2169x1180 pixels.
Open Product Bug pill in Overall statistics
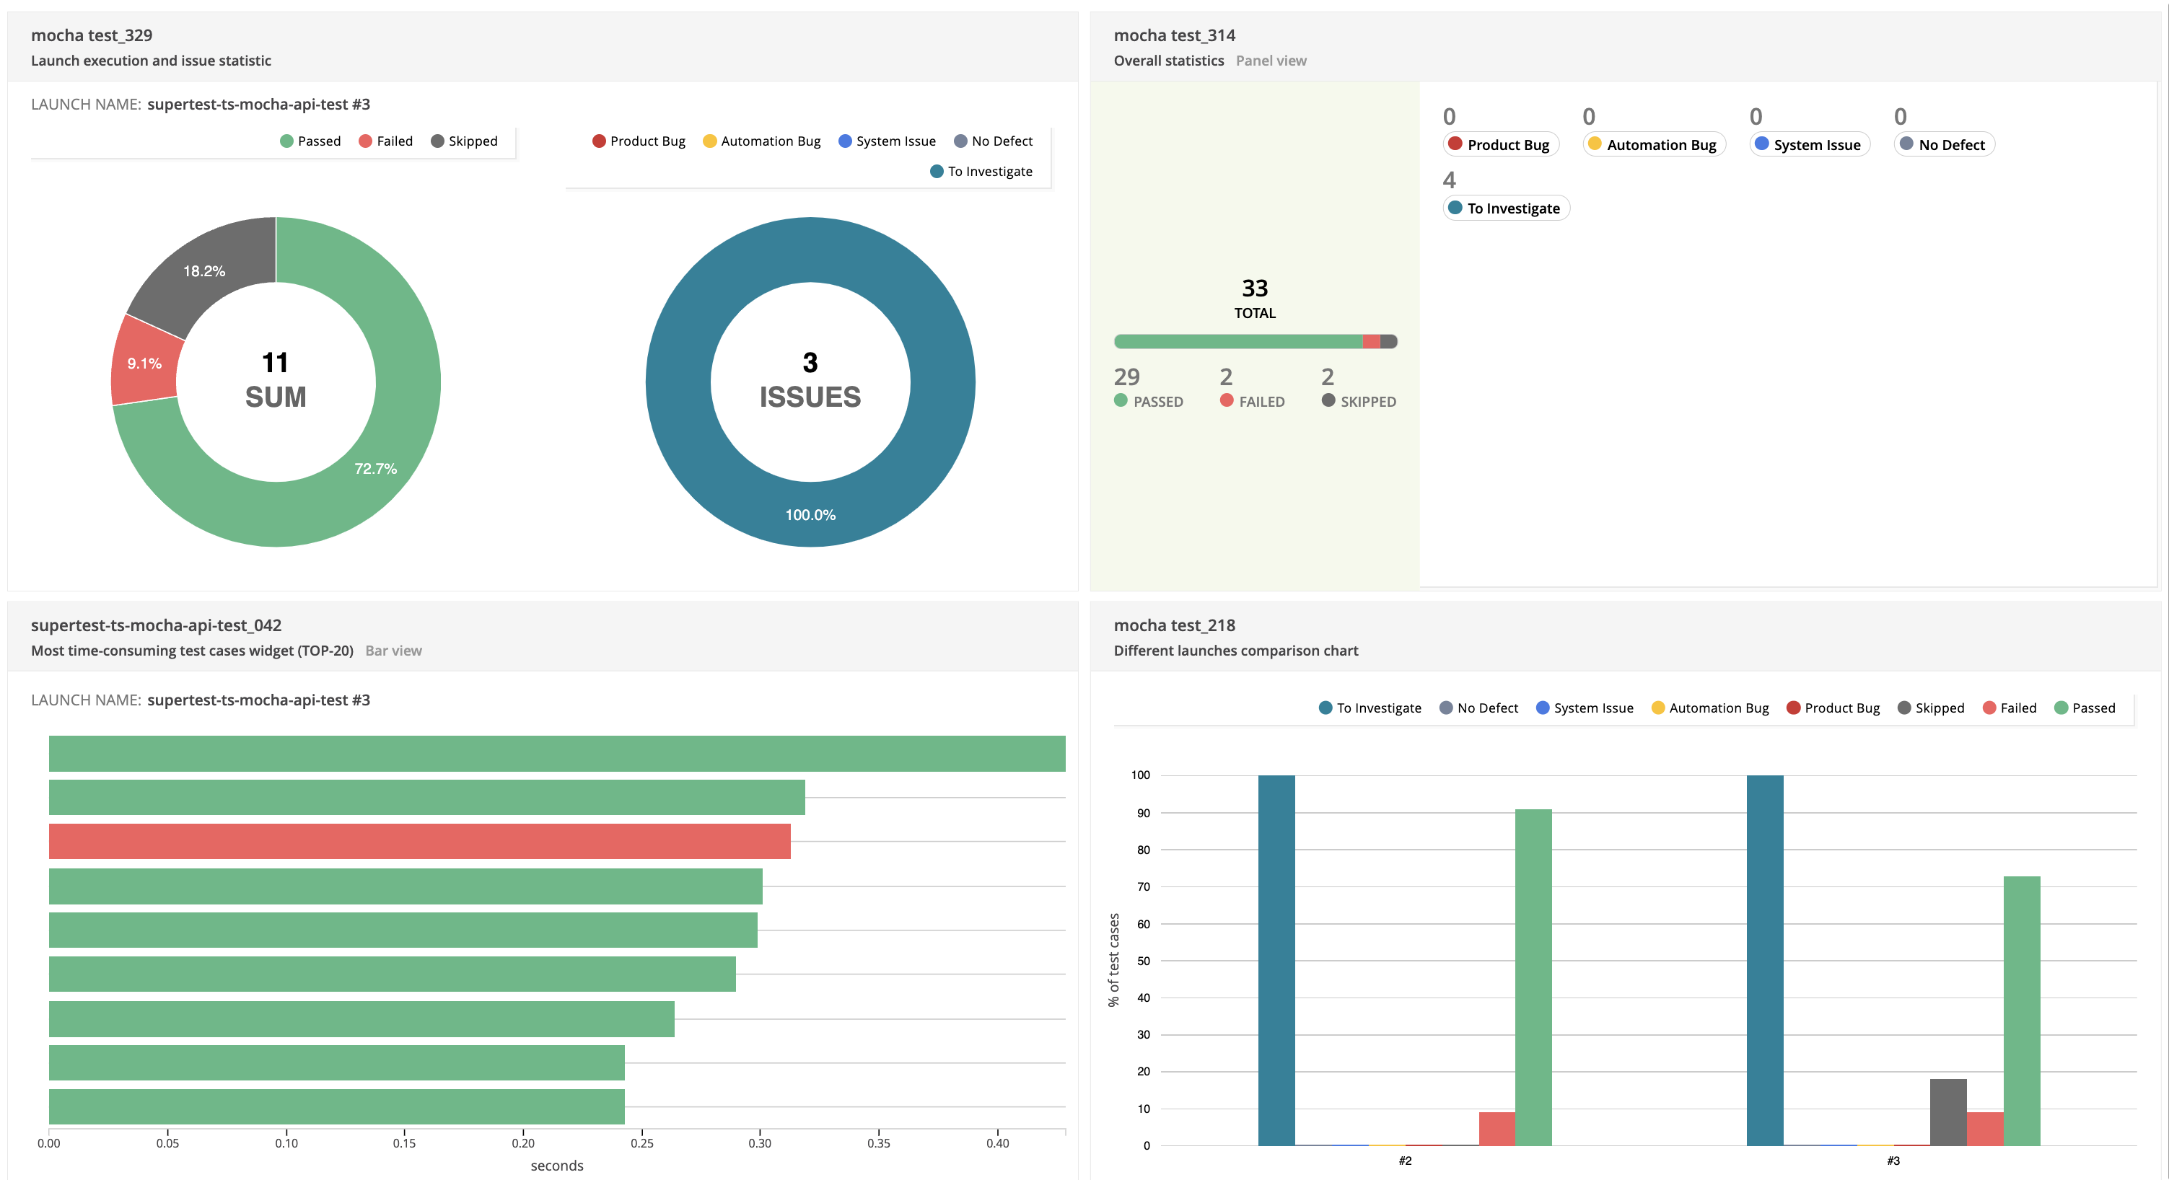click(1502, 144)
